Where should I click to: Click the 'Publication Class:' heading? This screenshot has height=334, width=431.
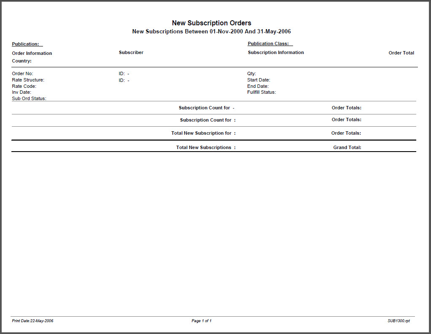[268, 43]
